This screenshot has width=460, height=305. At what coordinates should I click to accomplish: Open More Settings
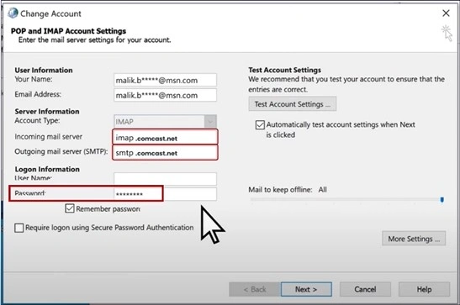click(414, 239)
